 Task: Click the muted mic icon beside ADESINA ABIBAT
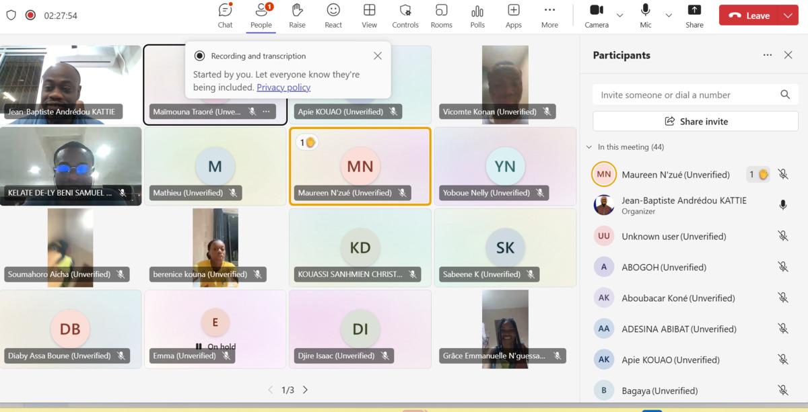pyautogui.click(x=783, y=329)
